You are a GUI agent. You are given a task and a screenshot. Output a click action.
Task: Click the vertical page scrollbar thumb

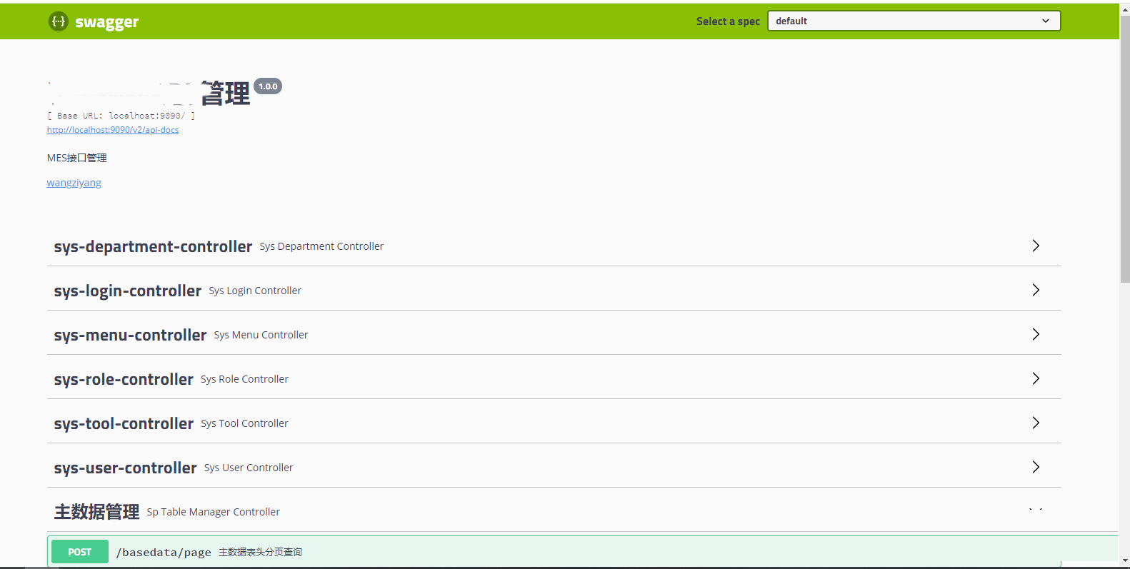(1124, 150)
